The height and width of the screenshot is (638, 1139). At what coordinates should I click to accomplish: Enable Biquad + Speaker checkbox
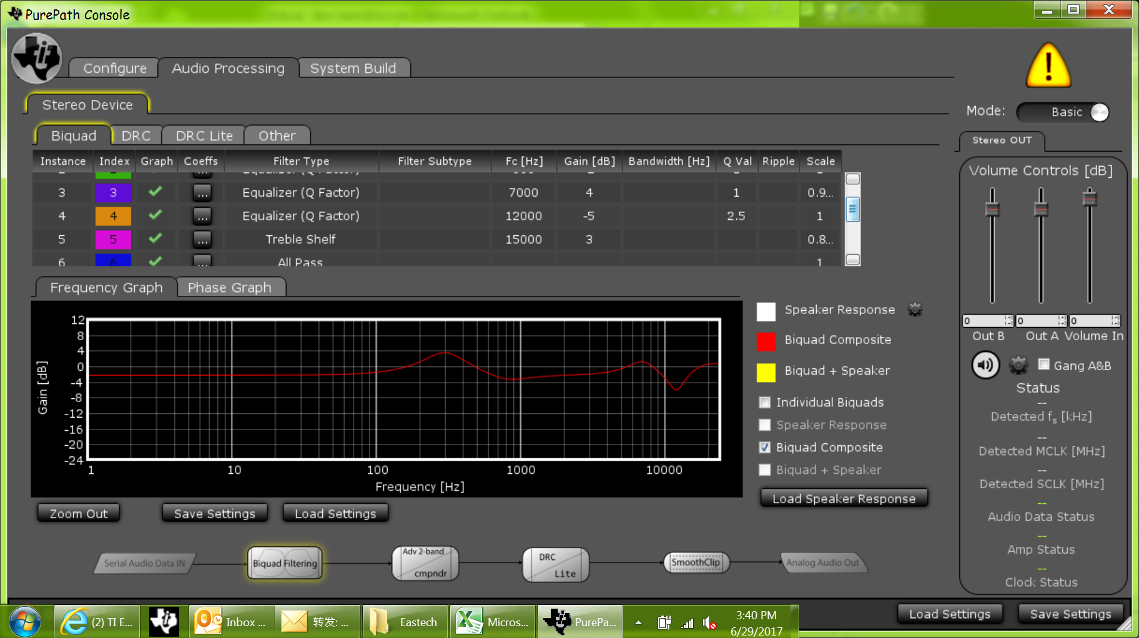click(x=764, y=470)
